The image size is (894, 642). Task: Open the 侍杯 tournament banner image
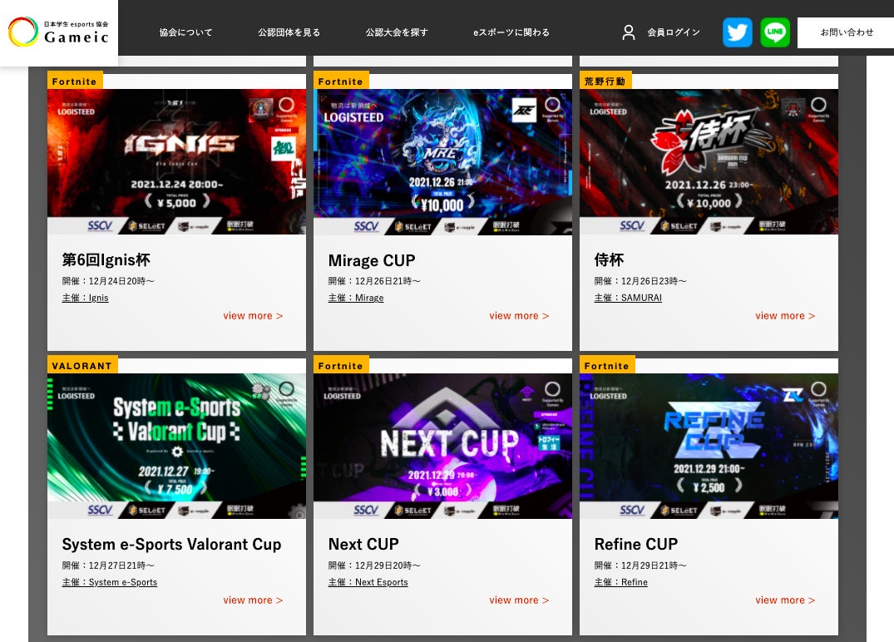click(x=709, y=161)
